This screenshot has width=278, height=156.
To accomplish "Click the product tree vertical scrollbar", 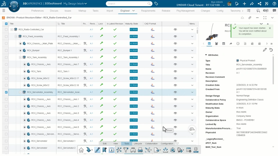I will [197, 31].
